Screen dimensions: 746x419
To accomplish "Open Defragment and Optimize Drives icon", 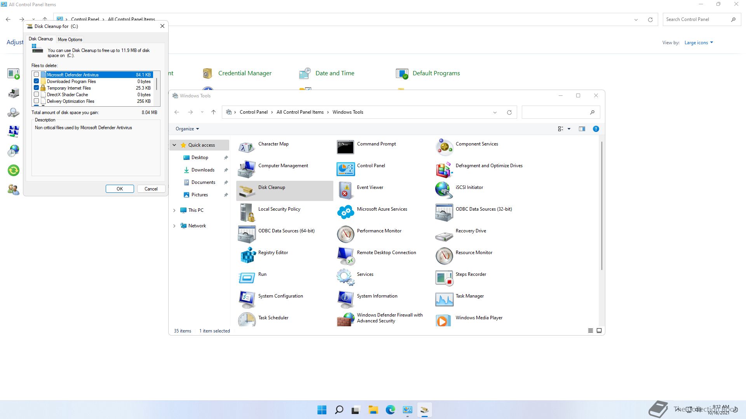I will click(x=444, y=169).
